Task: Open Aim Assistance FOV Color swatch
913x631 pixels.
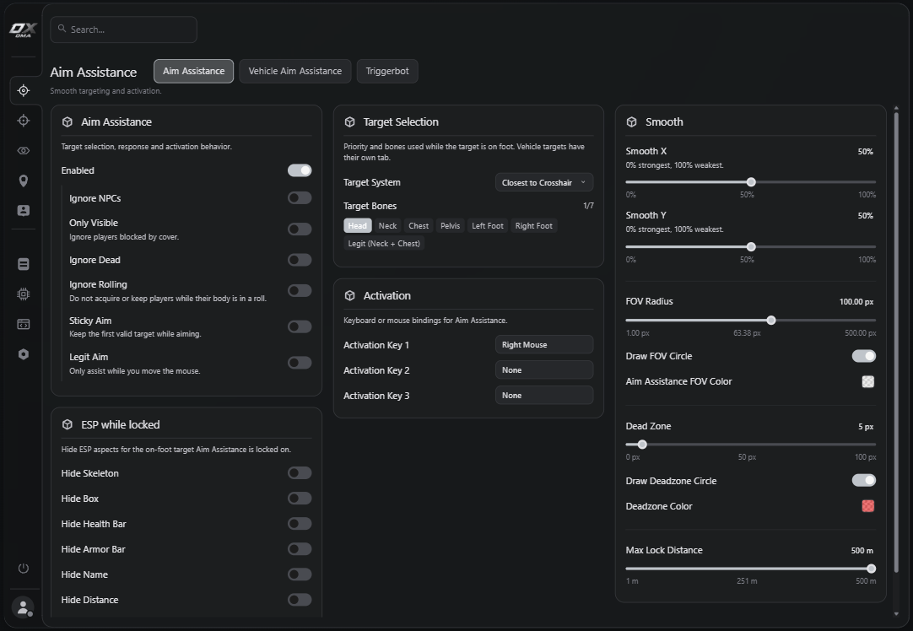Action: tap(868, 381)
